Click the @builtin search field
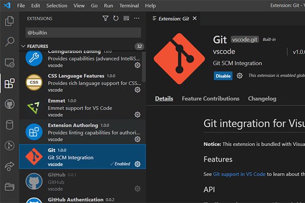The image size is (305, 203). [83, 32]
